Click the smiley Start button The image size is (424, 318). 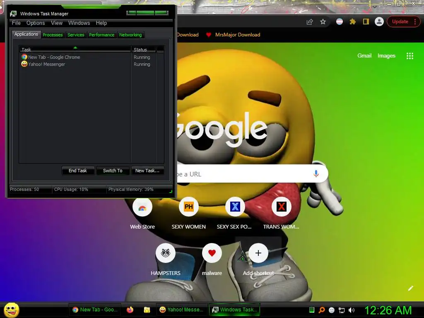[x=11, y=310]
